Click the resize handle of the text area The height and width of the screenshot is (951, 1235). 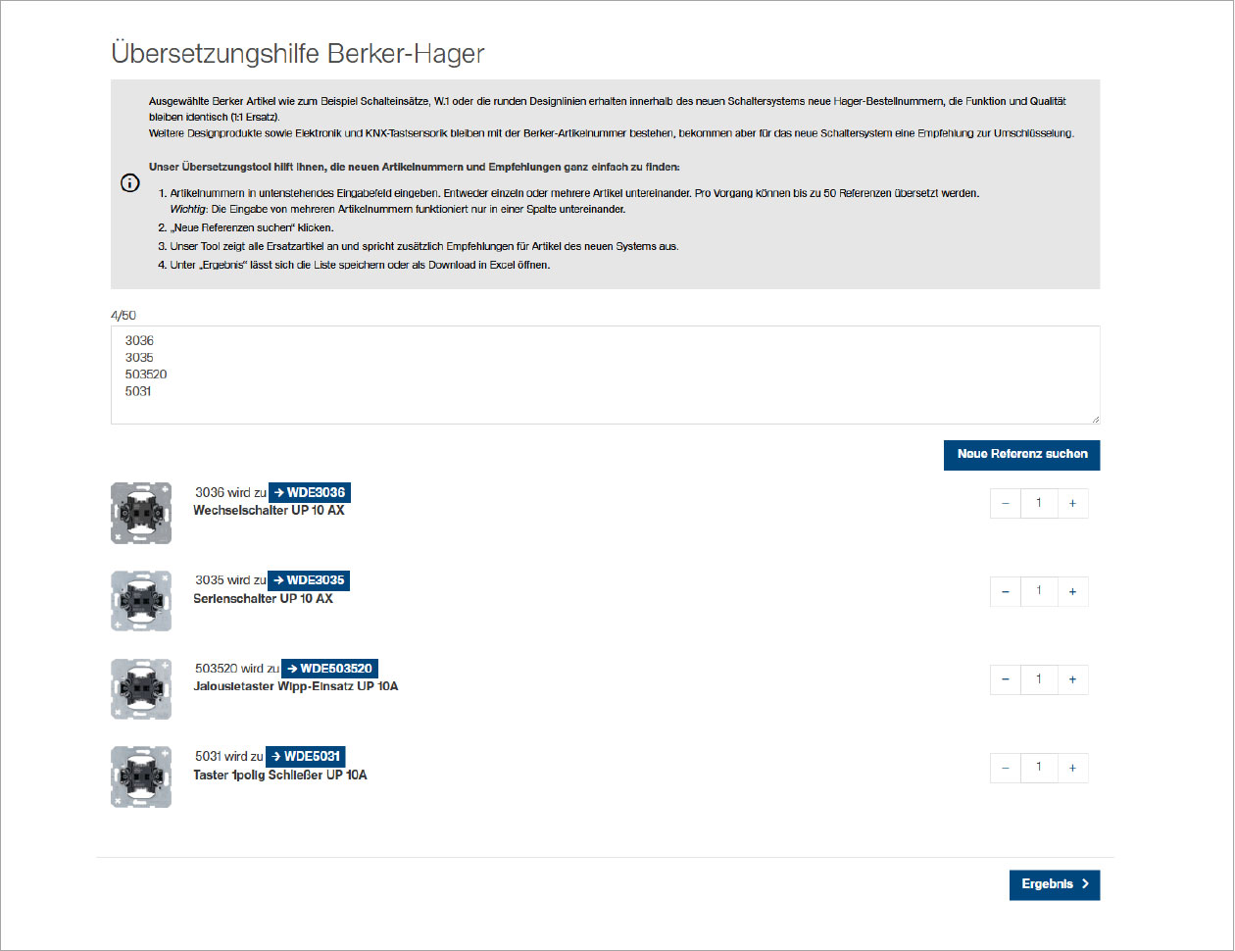point(1095,418)
